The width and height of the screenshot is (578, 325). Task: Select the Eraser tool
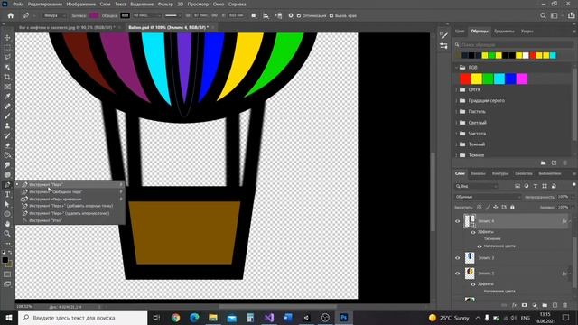(x=7, y=145)
